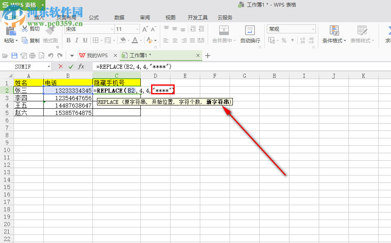Toggle underline formatting
This screenshot has height=243, width=391.
pos(85,40)
